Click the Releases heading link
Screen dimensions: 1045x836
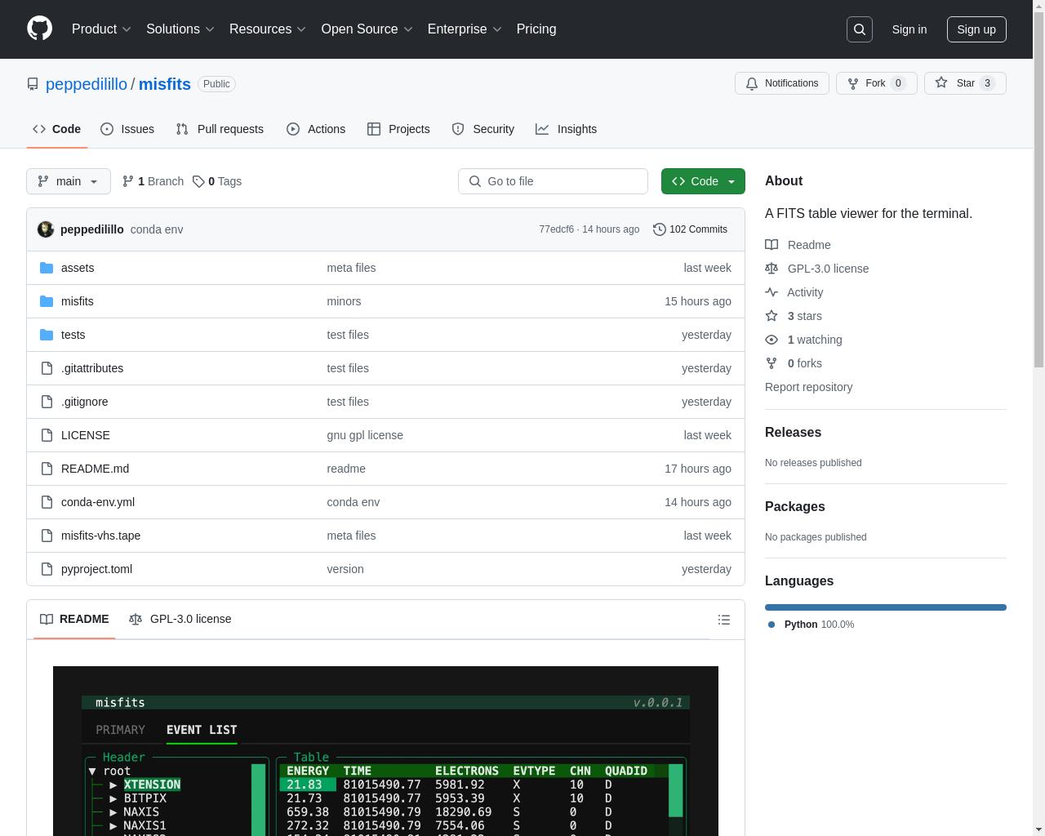[x=793, y=433]
